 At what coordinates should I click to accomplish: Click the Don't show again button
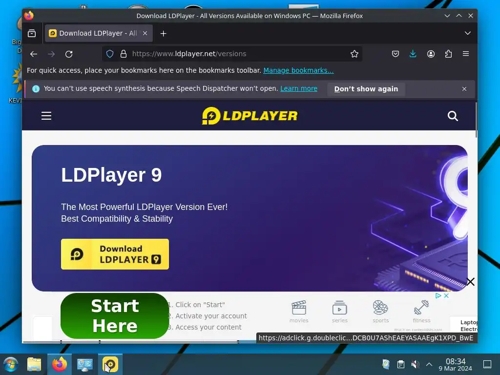pyautogui.click(x=366, y=89)
